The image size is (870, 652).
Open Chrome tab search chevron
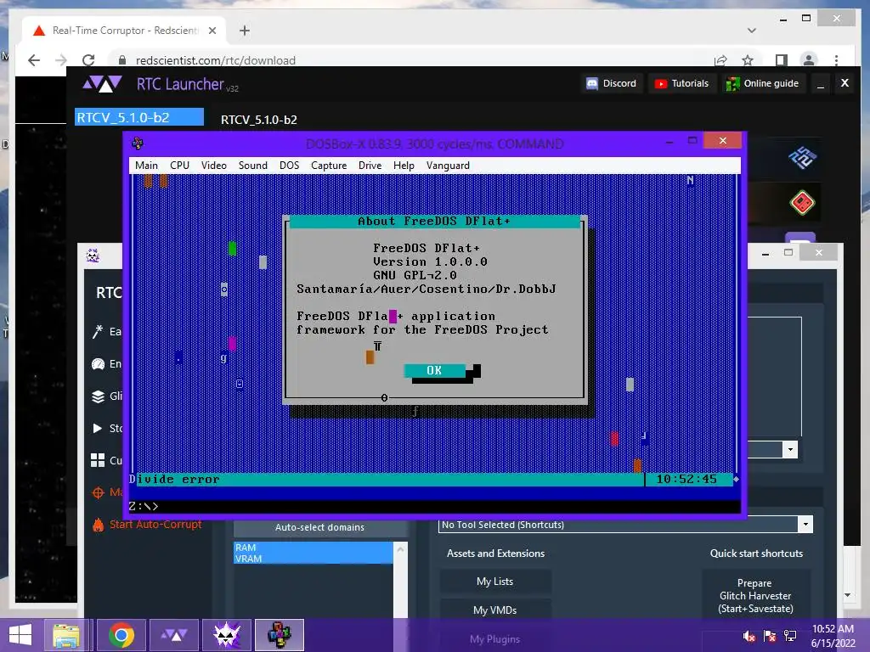tap(752, 31)
